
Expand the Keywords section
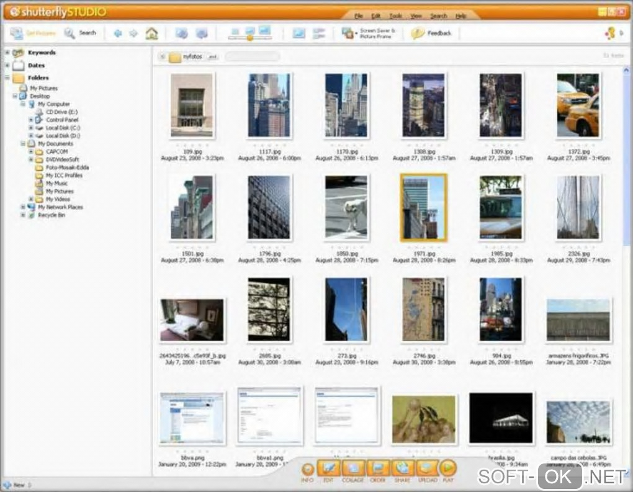click(x=7, y=53)
